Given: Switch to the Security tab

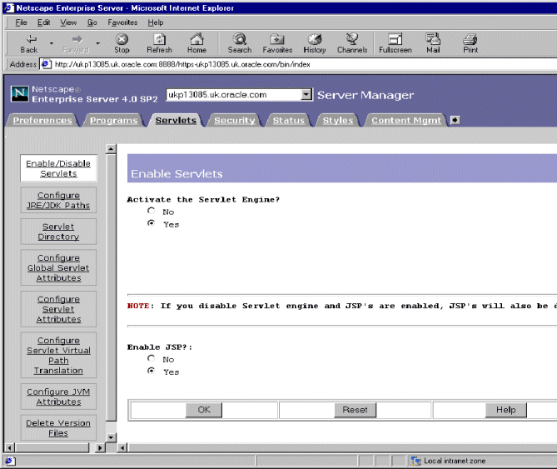Looking at the screenshot, I should point(235,121).
